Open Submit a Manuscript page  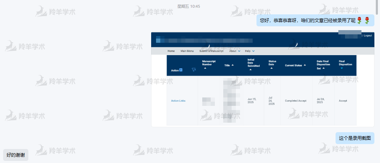(x=211, y=51)
